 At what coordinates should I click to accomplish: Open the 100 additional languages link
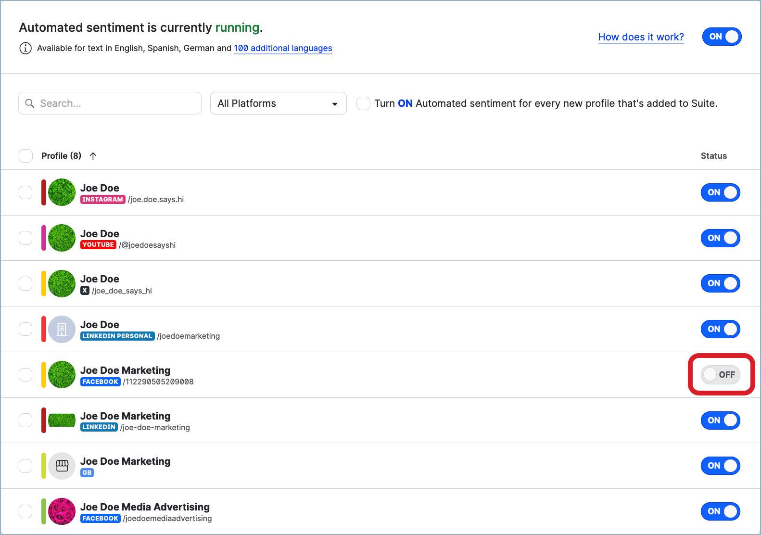click(283, 48)
